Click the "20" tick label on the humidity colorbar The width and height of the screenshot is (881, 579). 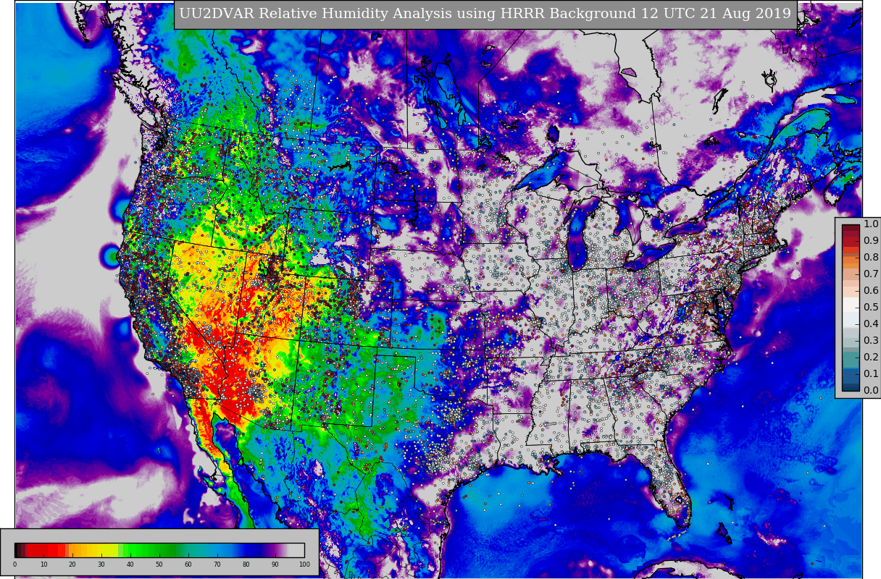72,565
